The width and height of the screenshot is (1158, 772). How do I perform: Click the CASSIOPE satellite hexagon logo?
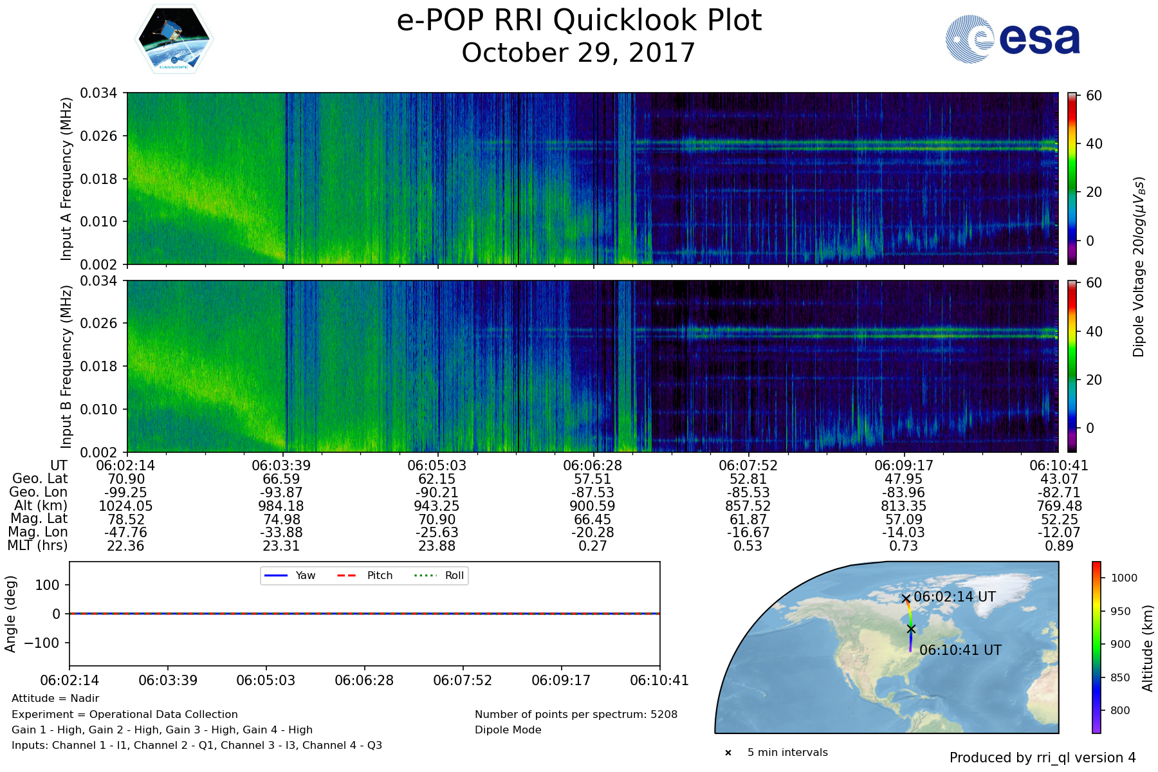click(x=174, y=39)
